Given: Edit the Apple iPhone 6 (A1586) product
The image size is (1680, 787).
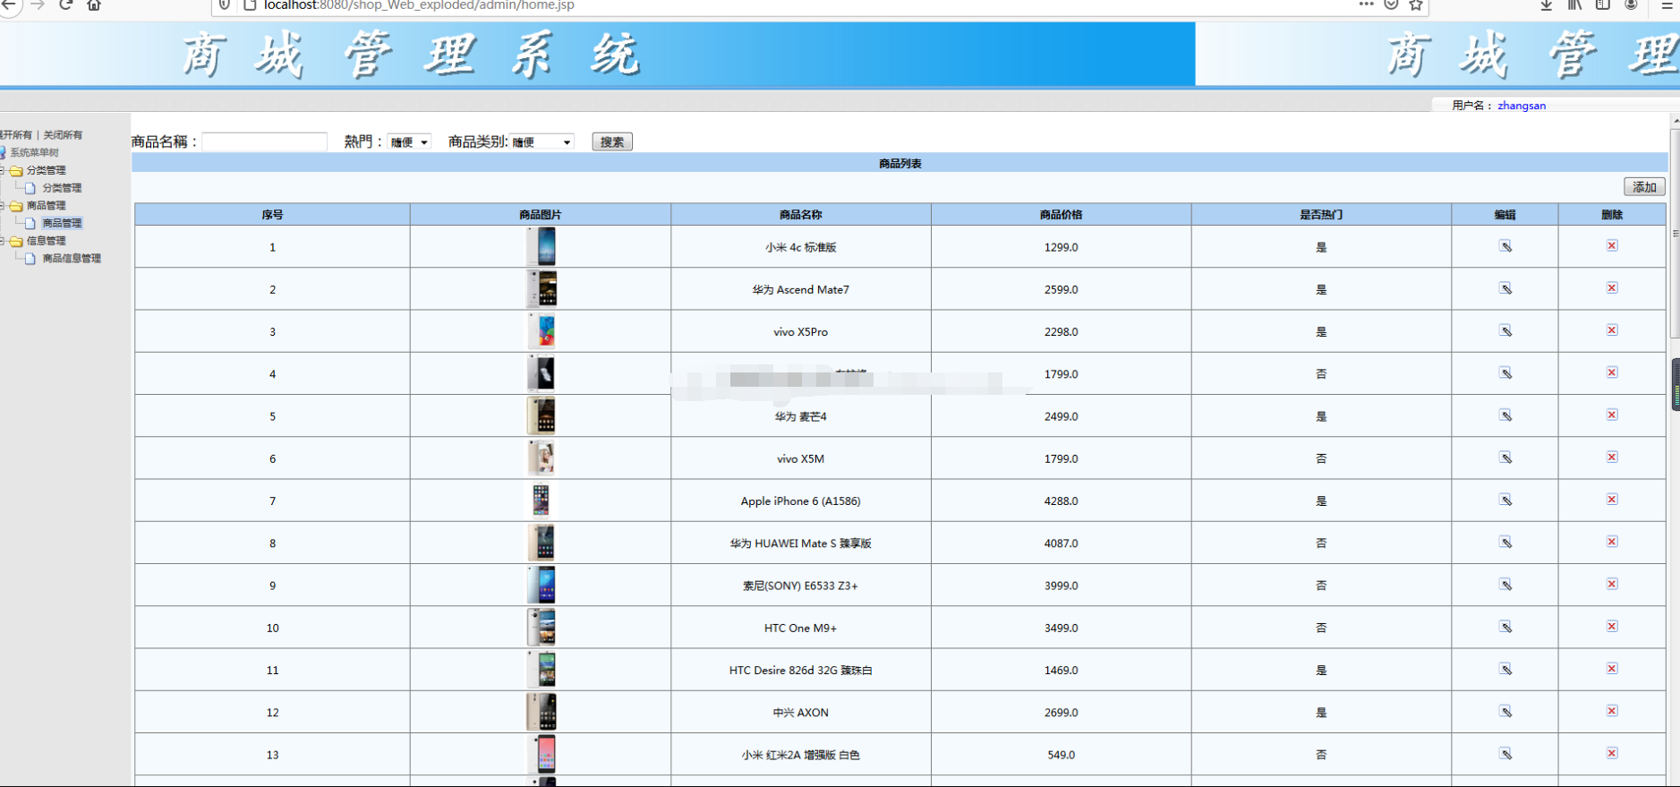Looking at the screenshot, I should 1505,500.
